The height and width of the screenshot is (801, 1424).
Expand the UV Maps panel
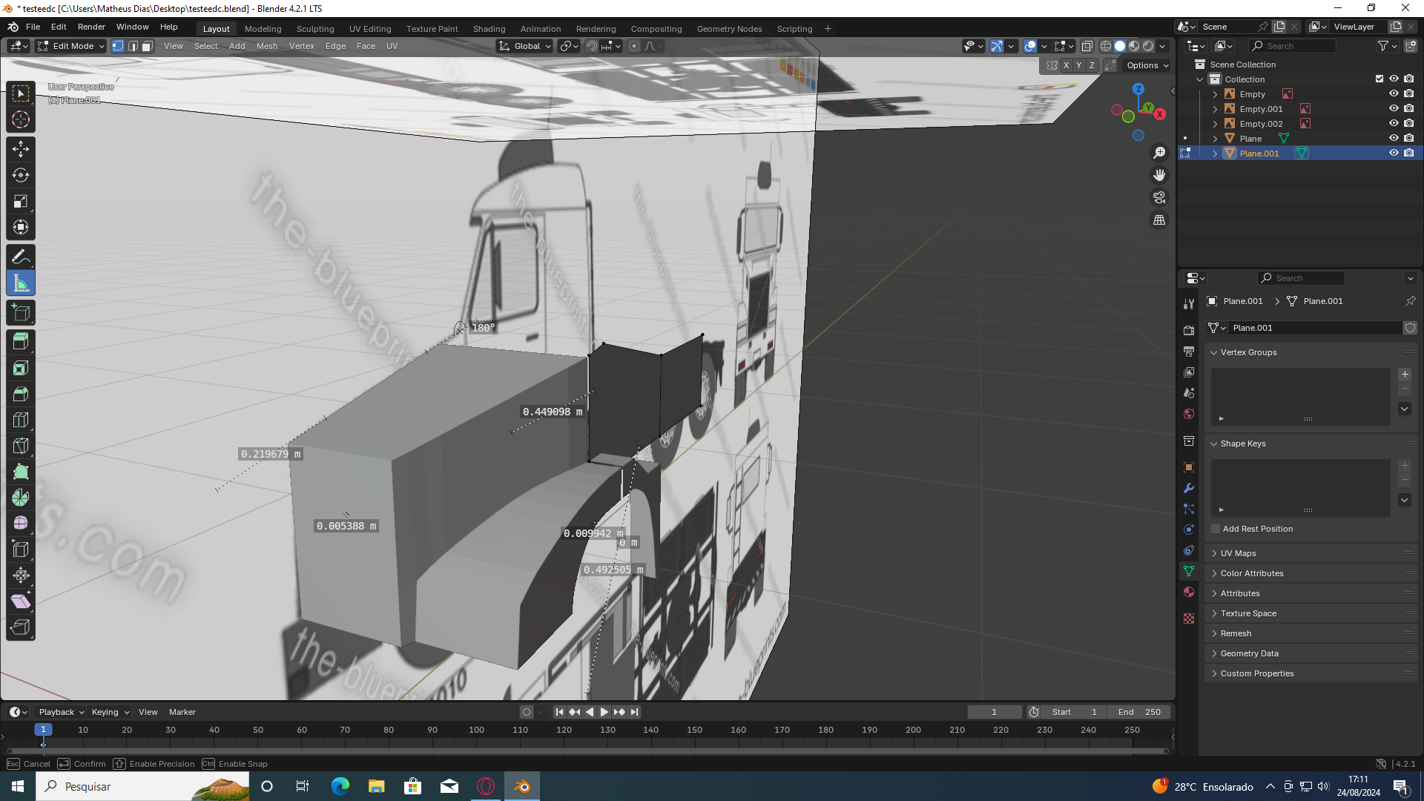(1238, 553)
